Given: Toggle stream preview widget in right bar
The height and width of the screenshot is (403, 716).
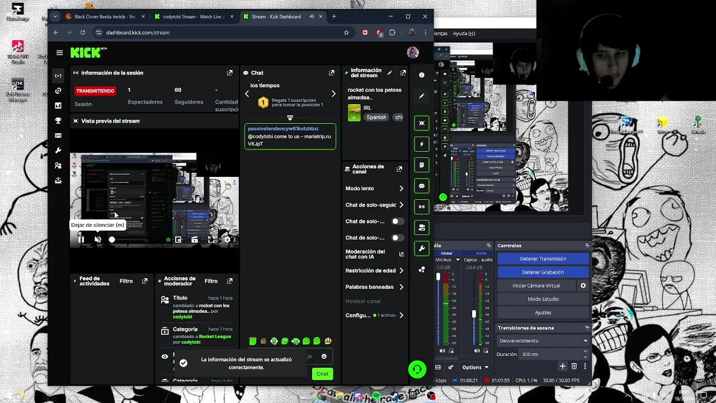Looking at the screenshot, I should coord(422,123).
